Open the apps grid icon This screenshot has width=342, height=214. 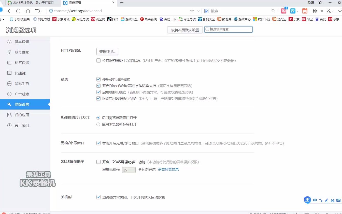coord(315,11)
